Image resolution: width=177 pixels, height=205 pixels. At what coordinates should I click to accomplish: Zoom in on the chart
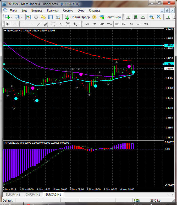click(x=152, y=17)
